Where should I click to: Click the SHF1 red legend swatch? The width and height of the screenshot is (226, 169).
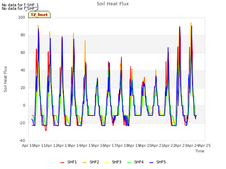click(62, 162)
